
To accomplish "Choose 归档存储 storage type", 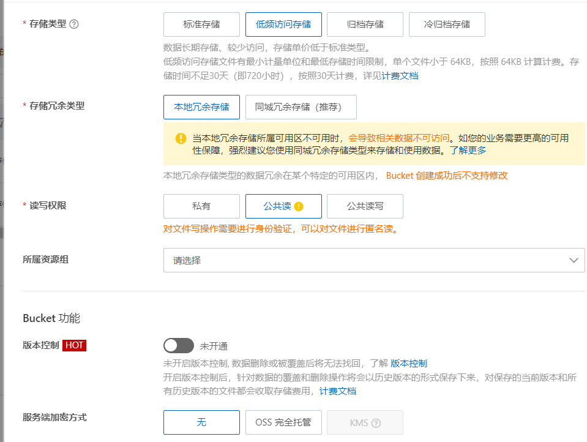I will pyautogui.click(x=365, y=24).
